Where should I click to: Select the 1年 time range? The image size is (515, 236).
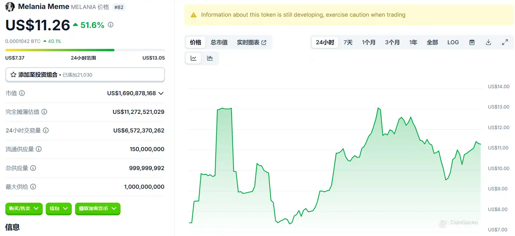413,42
